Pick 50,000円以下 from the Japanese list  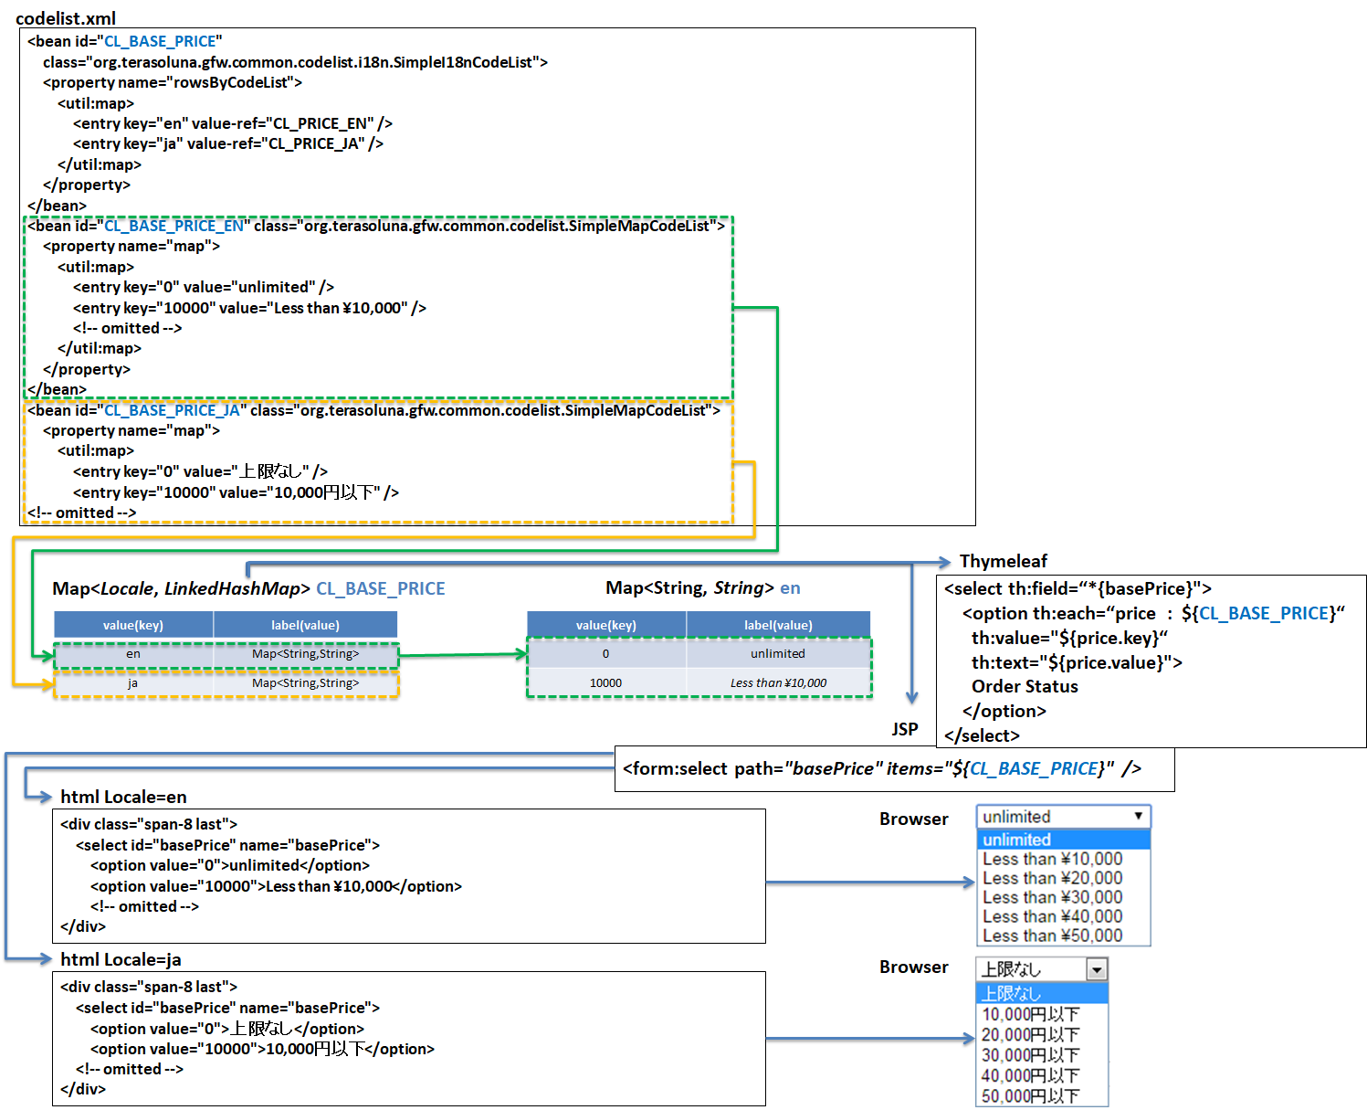(x=1030, y=1095)
